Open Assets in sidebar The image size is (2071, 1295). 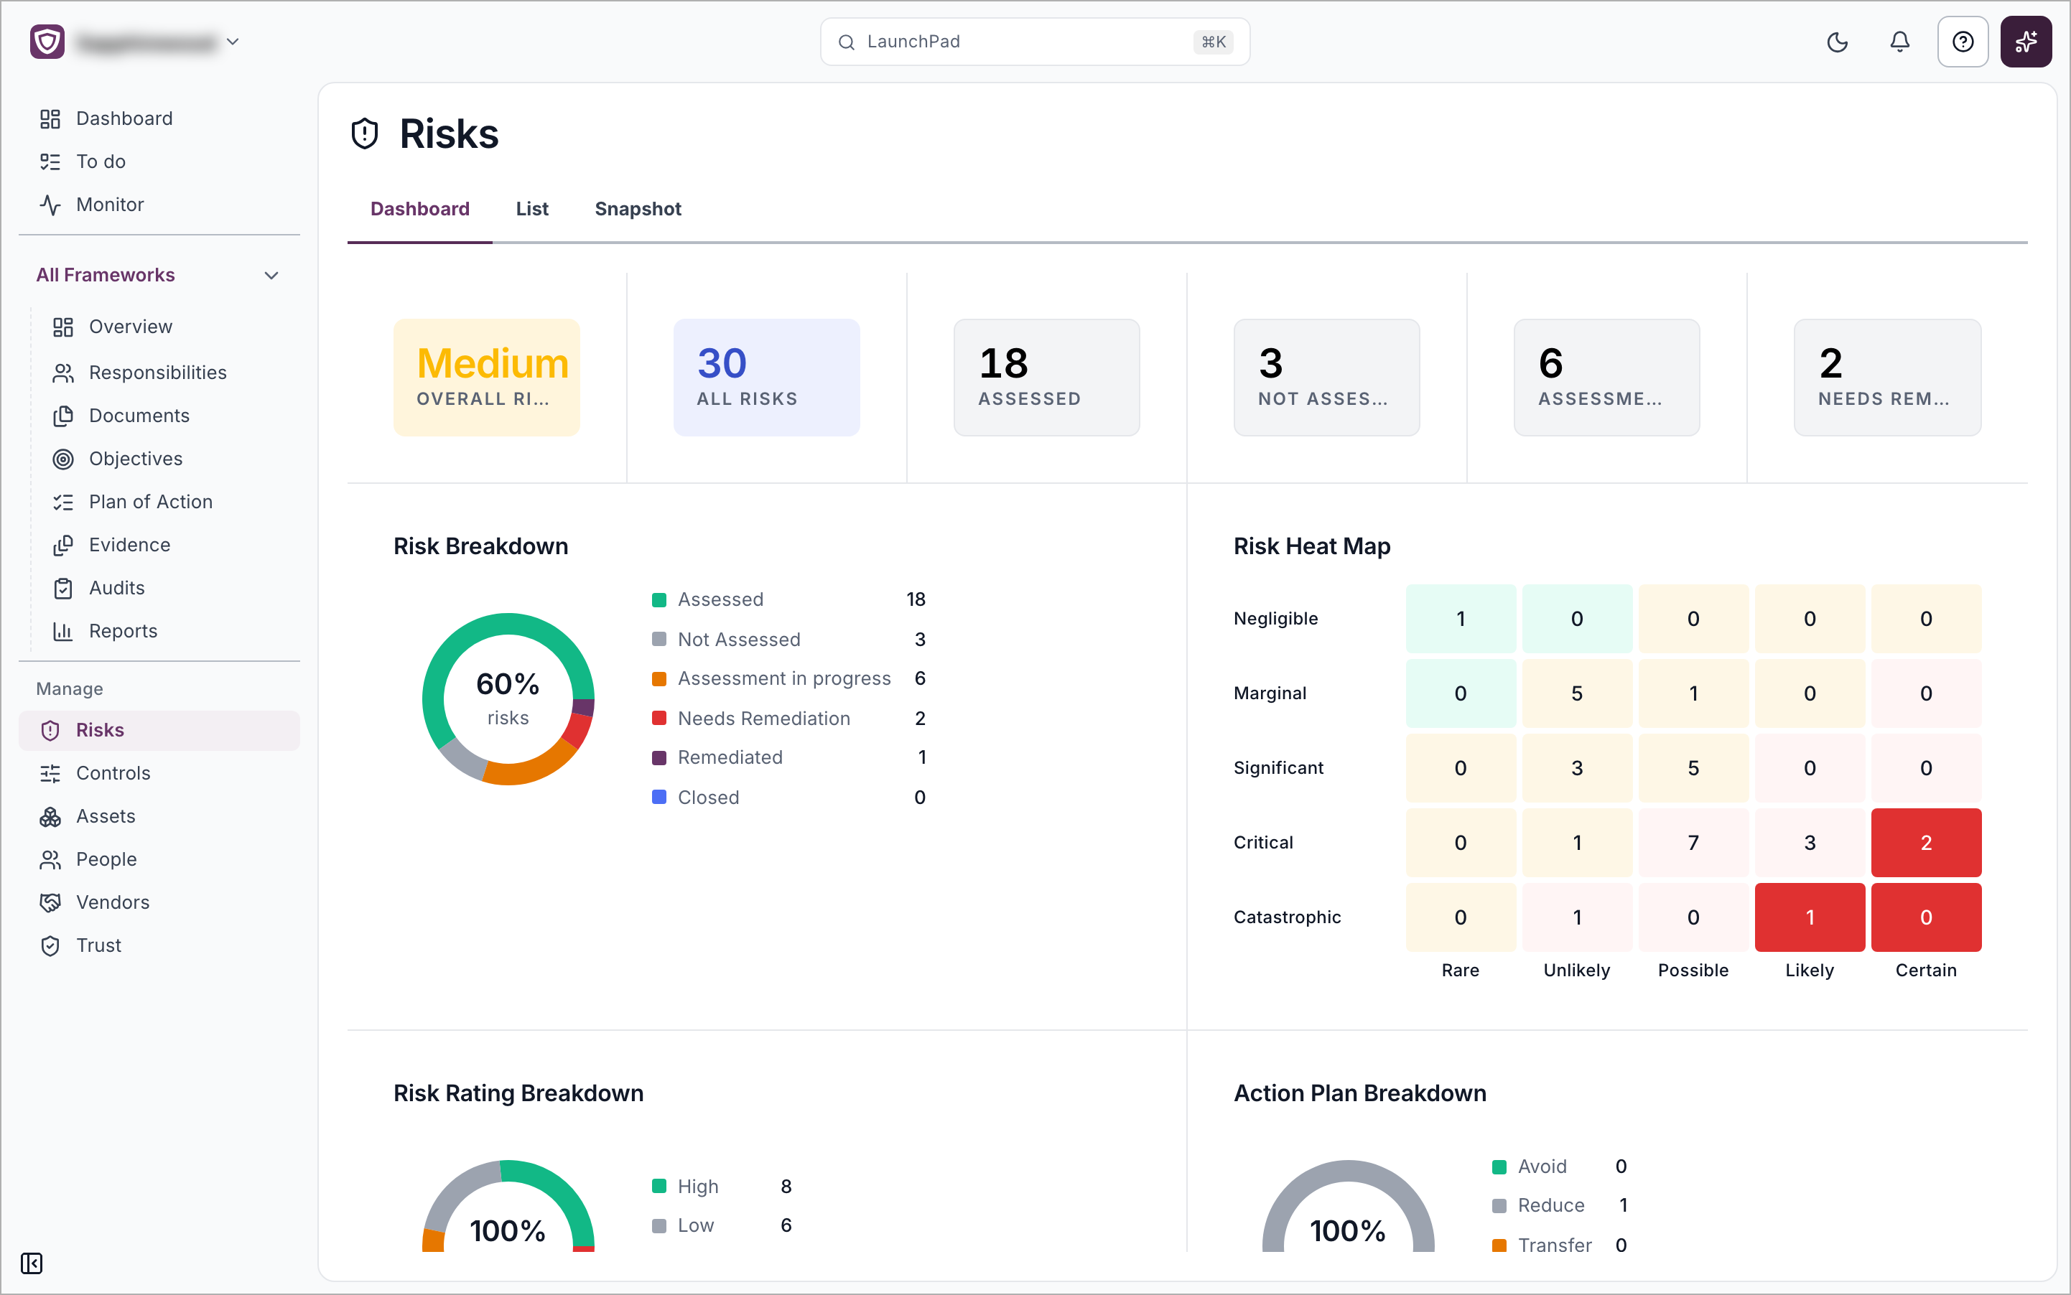159,816
